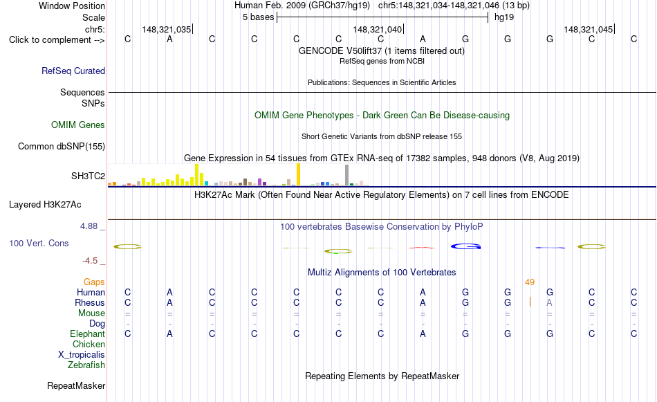The image size is (657, 402).
Task: Click the 148,321,035 position label
Action: 167,29
